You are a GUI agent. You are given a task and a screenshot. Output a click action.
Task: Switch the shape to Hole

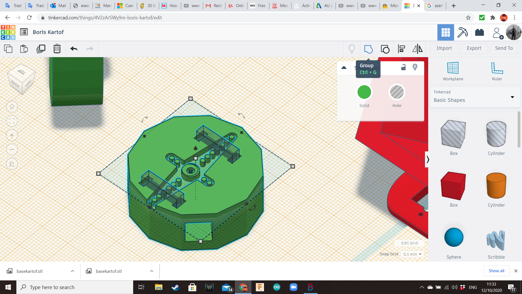(x=397, y=92)
